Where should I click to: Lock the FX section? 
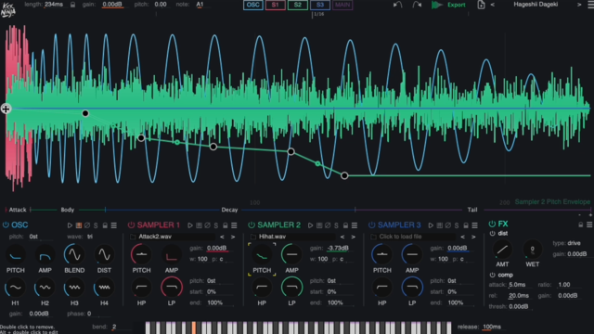580,225
